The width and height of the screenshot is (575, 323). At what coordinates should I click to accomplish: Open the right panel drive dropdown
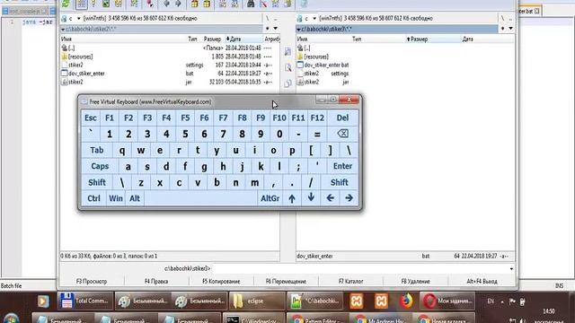(314, 18)
